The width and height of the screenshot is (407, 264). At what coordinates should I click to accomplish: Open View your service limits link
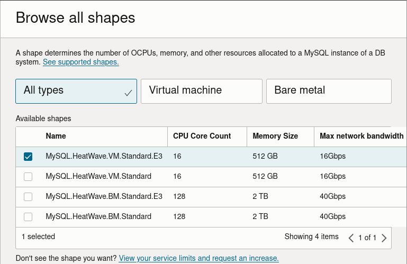point(198,258)
